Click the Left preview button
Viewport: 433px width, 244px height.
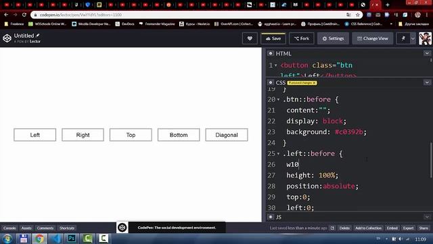pyautogui.click(x=35, y=135)
